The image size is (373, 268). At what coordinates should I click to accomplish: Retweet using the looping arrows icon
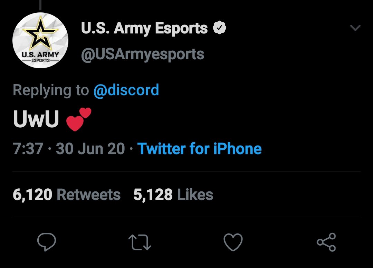[140, 242]
